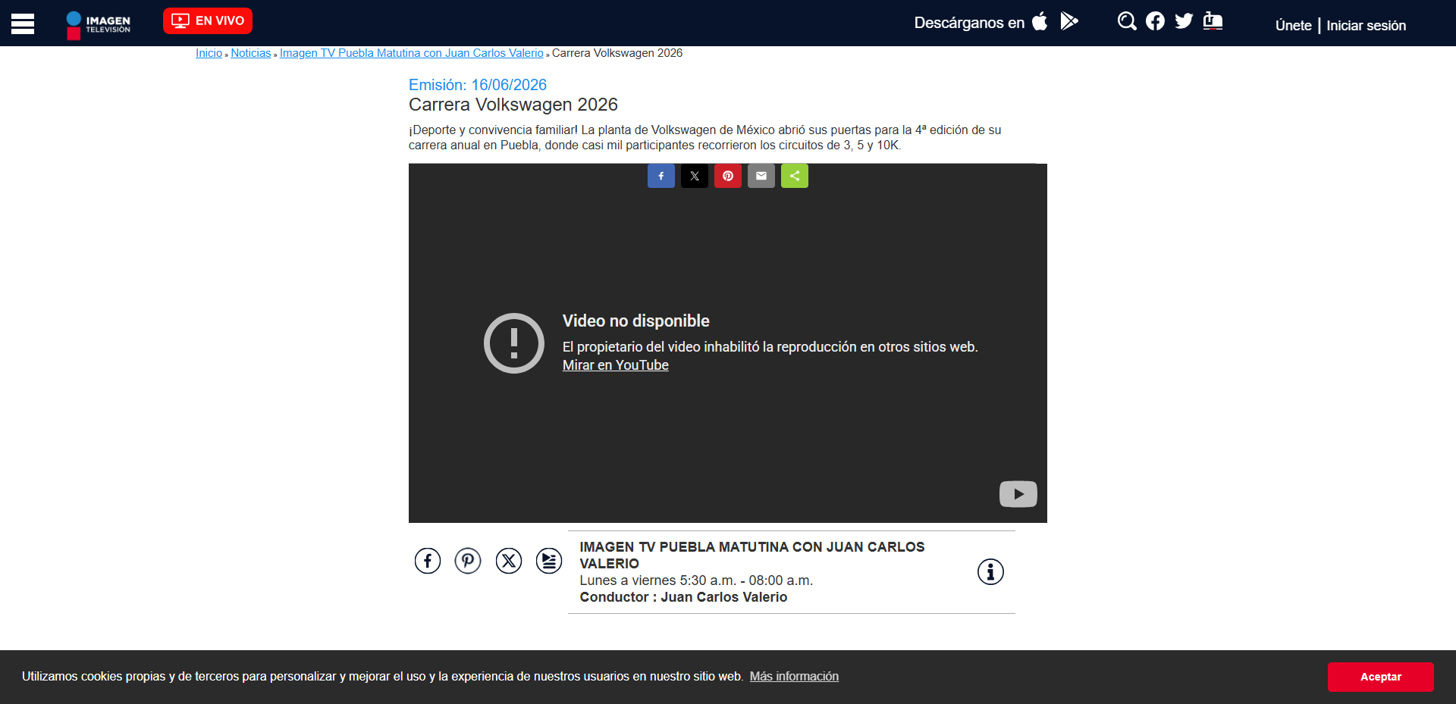Click the Carrera Volkswagen 2026 breadcrumb text
1456x704 pixels.
[x=617, y=53]
